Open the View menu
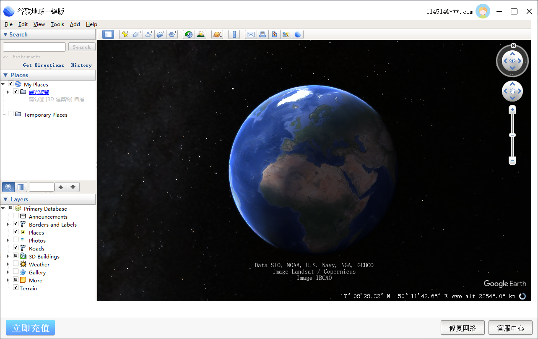The image size is (538, 339). [39, 24]
